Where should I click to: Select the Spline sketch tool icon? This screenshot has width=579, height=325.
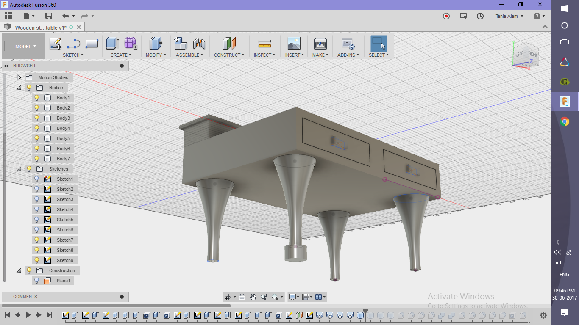tap(74, 44)
